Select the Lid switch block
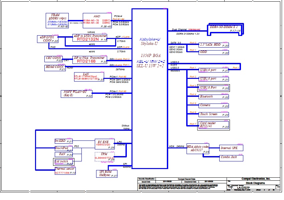 pos(64,162)
